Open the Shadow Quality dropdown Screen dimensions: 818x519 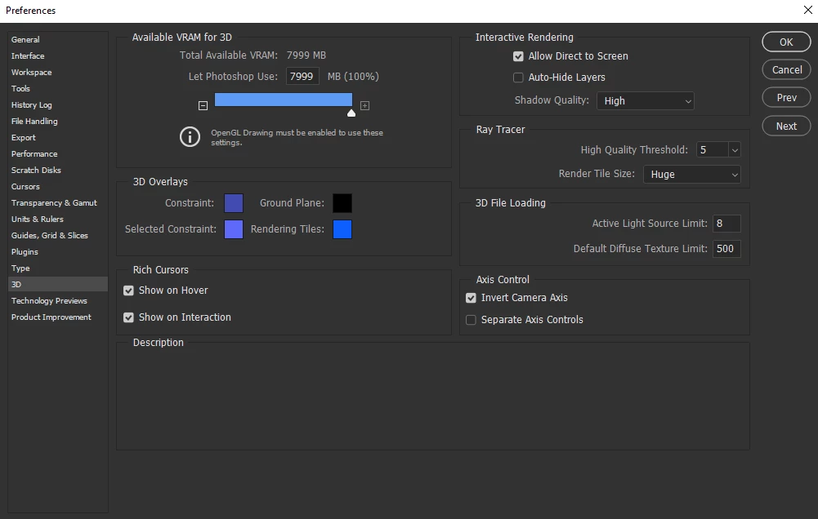pyautogui.click(x=646, y=101)
